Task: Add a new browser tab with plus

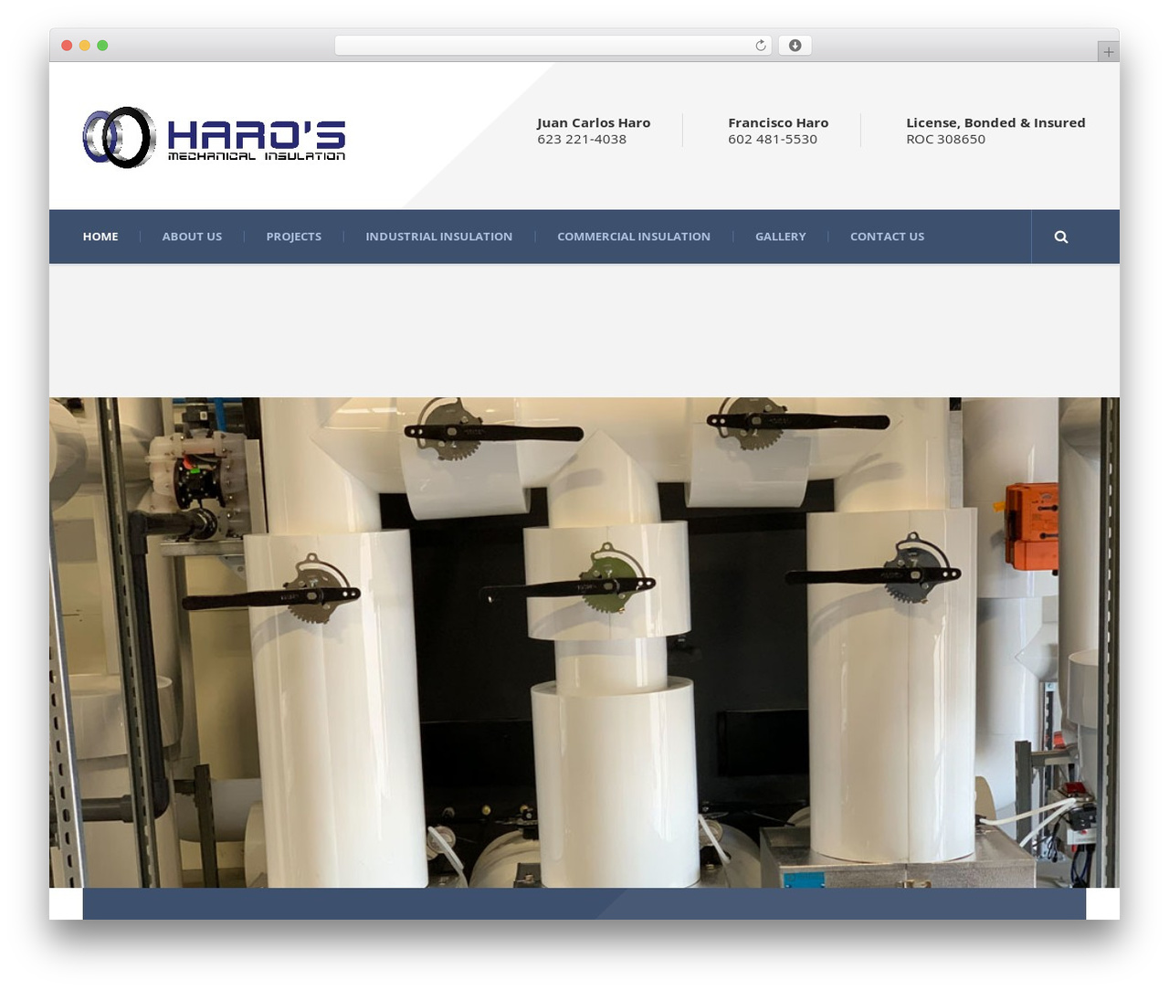Action: [x=1108, y=52]
